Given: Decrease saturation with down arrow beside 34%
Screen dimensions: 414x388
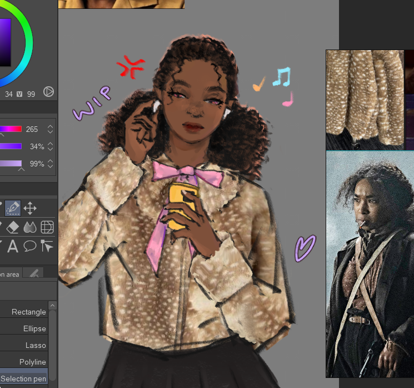Looking at the screenshot, I should tap(50, 149).
